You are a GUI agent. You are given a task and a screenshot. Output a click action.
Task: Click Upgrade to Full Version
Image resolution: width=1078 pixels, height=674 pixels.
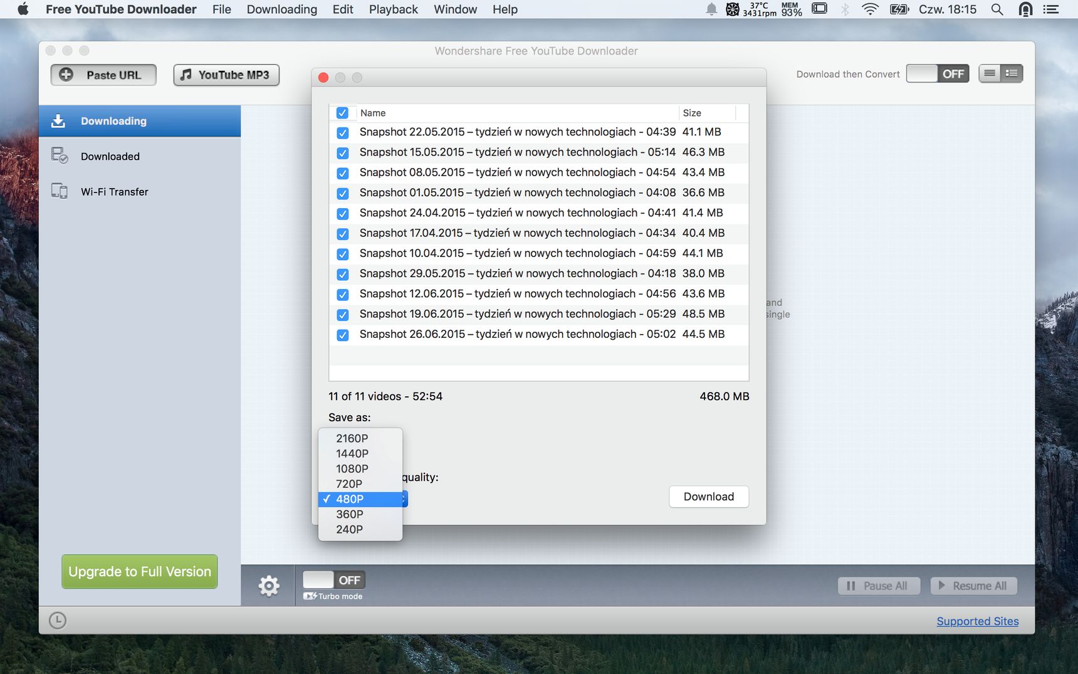[140, 572]
